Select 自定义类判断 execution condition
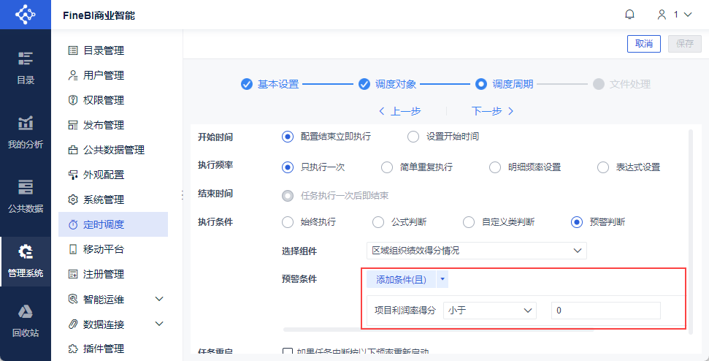Screen dimensions: 709x361 click(469, 222)
